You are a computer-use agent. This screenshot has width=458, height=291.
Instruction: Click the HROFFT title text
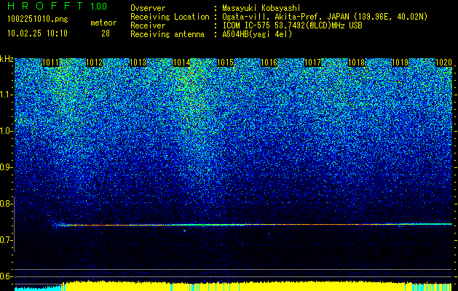tap(46, 6)
